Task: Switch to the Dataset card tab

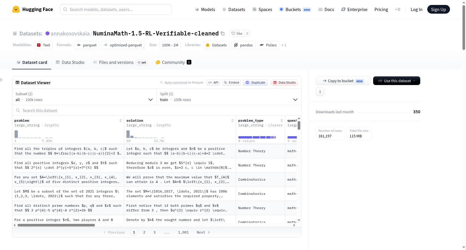Action: pos(32,62)
